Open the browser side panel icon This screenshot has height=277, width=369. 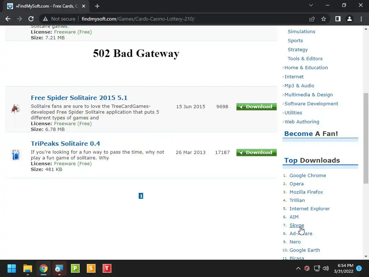click(x=338, y=19)
